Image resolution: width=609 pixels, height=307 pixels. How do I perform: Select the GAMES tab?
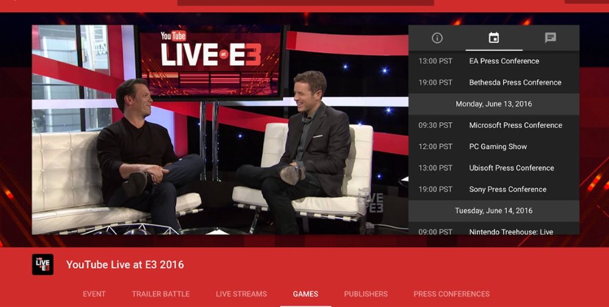[306, 294]
